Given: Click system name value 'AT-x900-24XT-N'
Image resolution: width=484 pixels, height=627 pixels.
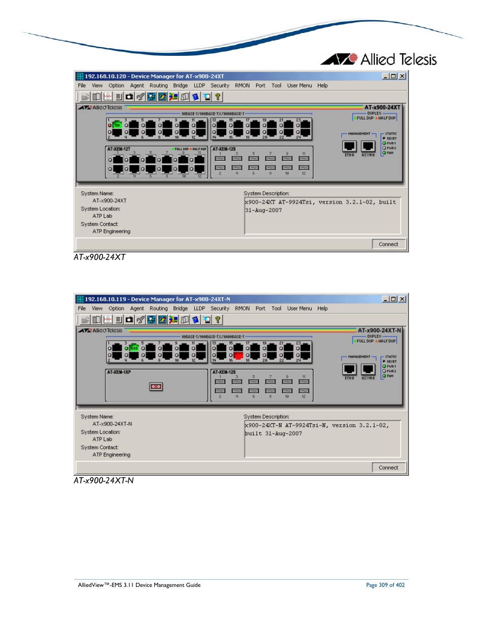Looking at the screenshot, I should pyautogui.click(x=112, y=424).
